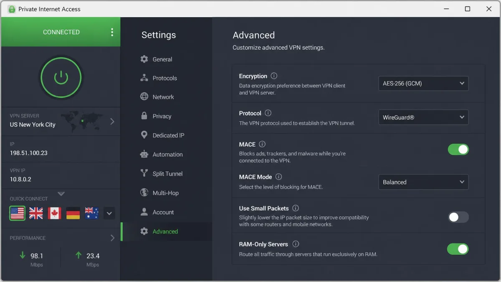Screen dimensions: 501x282
Task: Click the info icon next to Encryption
Action: (x=274, y=76)
